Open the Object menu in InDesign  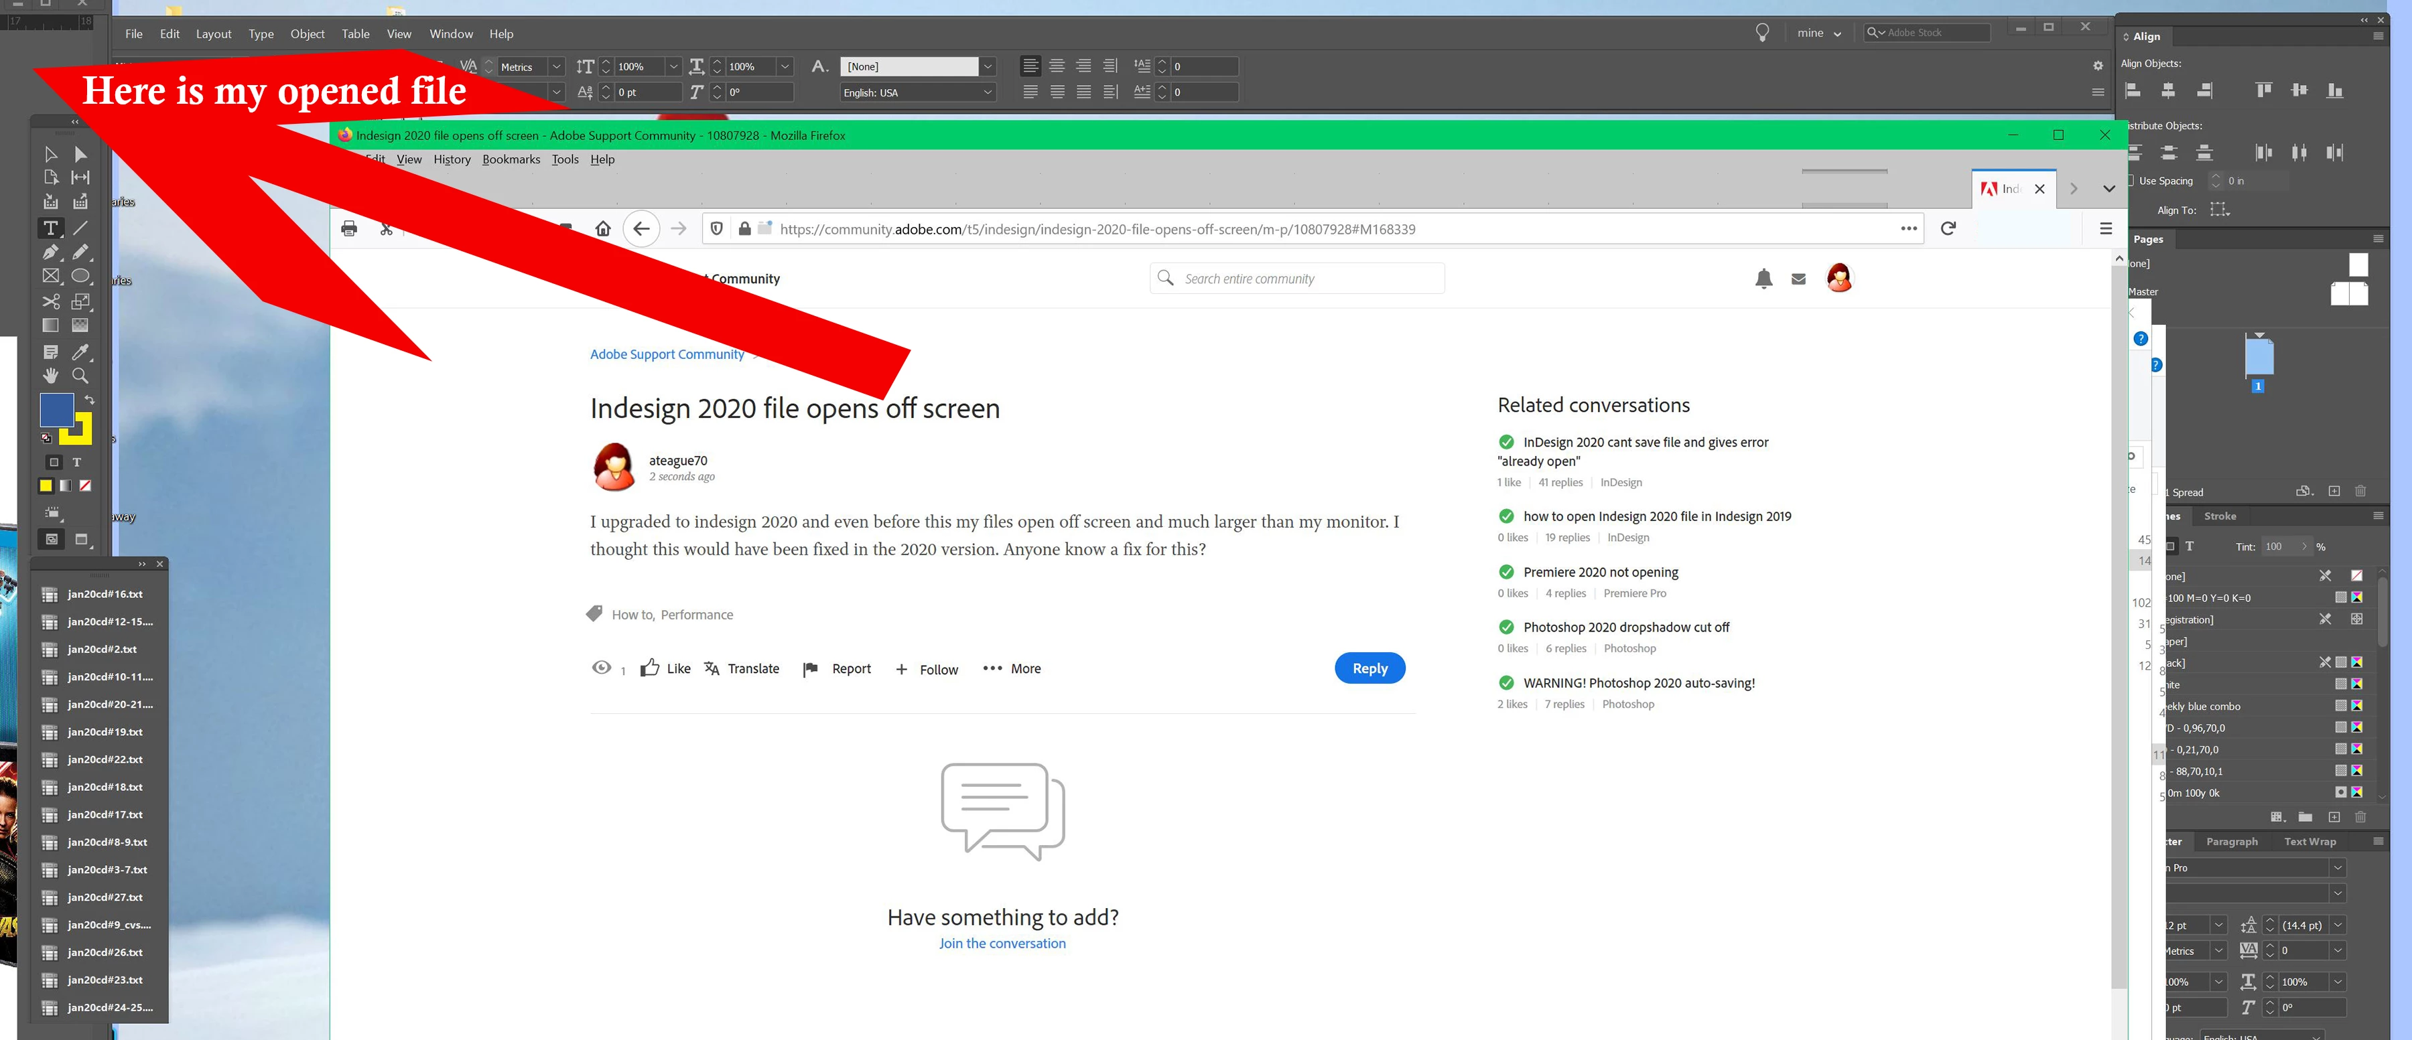point(307,33)
